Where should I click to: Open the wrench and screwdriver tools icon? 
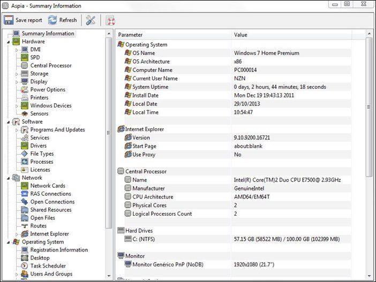click(x=91, y=20)
